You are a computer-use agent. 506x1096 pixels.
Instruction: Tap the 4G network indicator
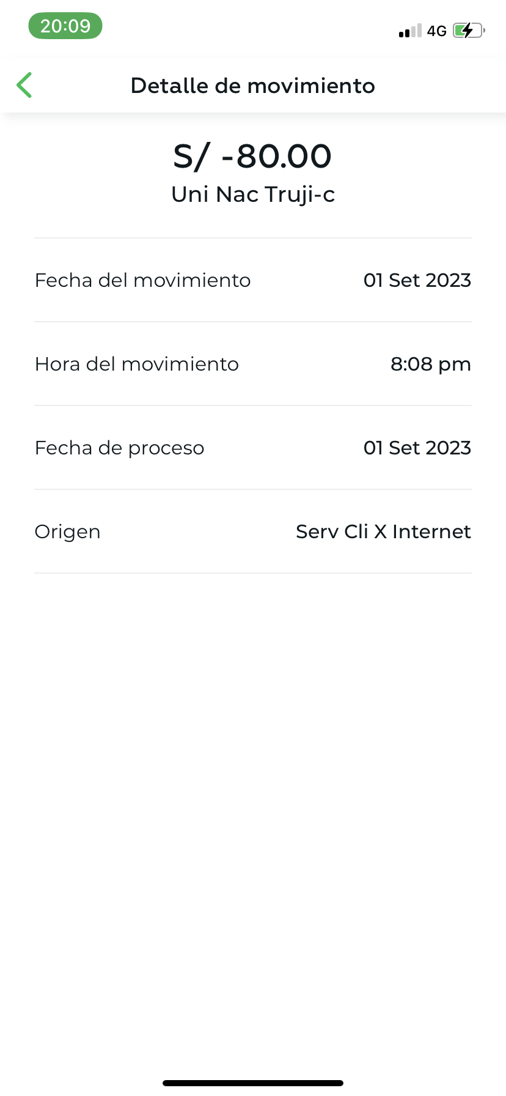click(436, 31)
